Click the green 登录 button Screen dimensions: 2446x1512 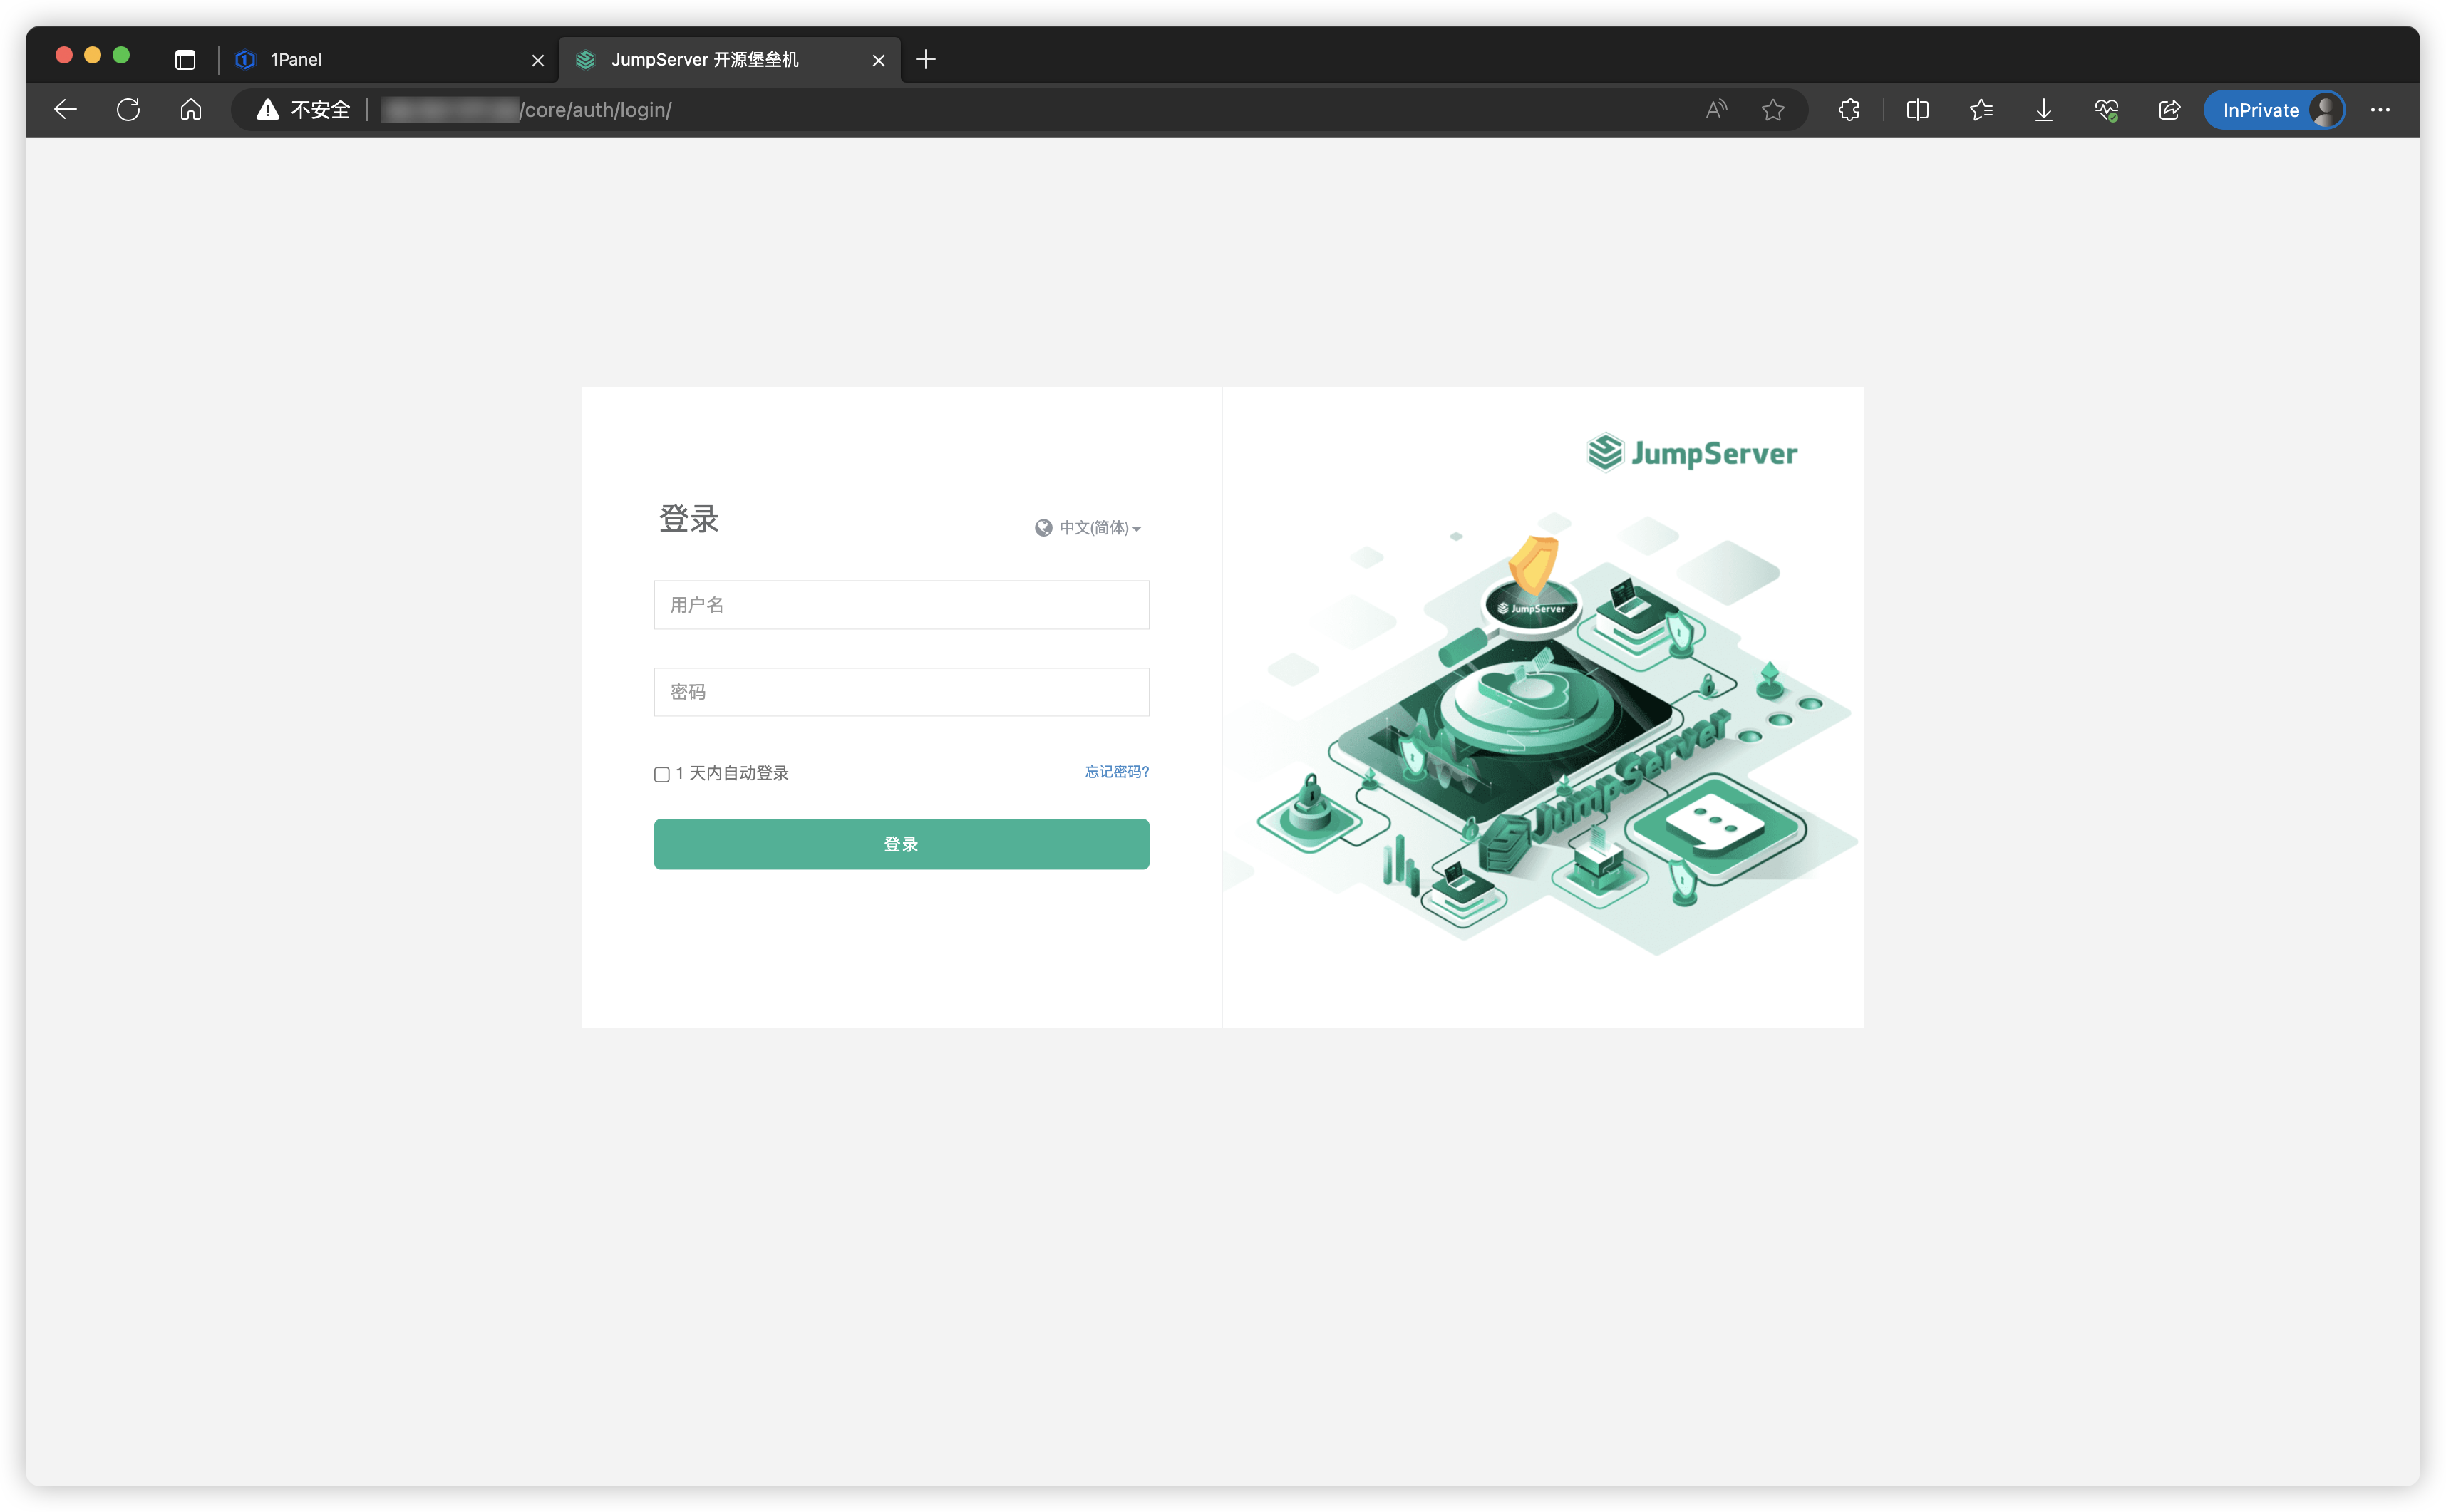(x=901, y=844)
